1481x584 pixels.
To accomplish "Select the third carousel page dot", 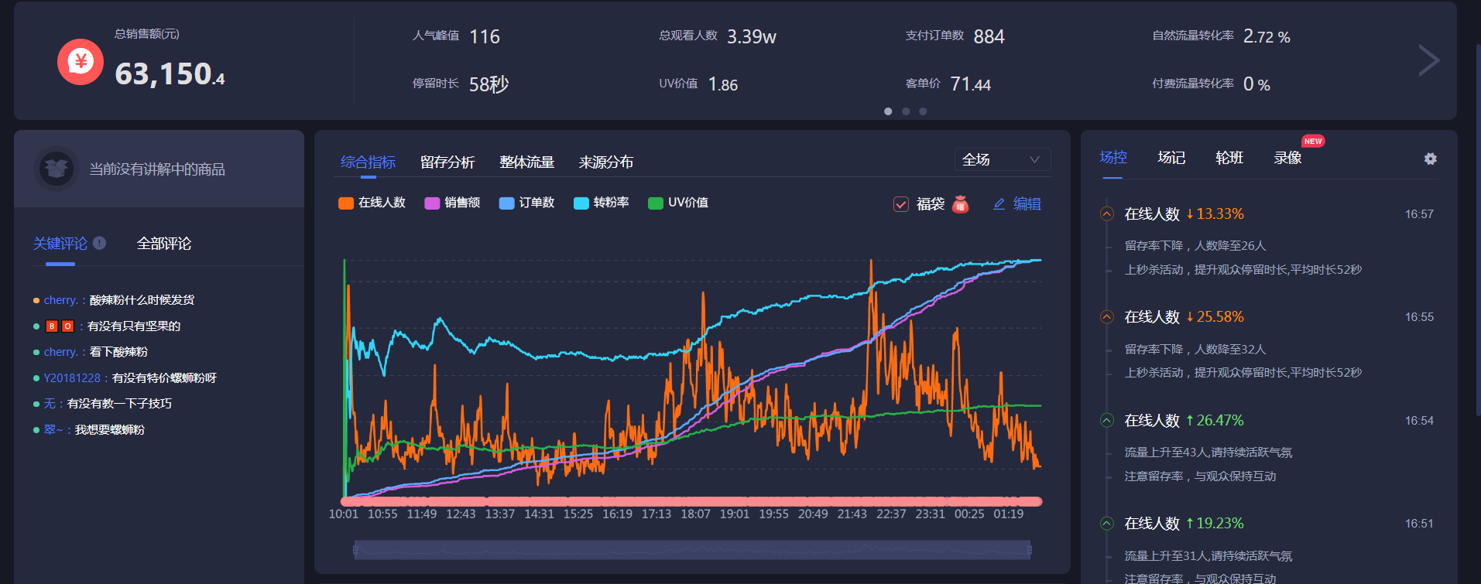I will [x=923, y=111].
